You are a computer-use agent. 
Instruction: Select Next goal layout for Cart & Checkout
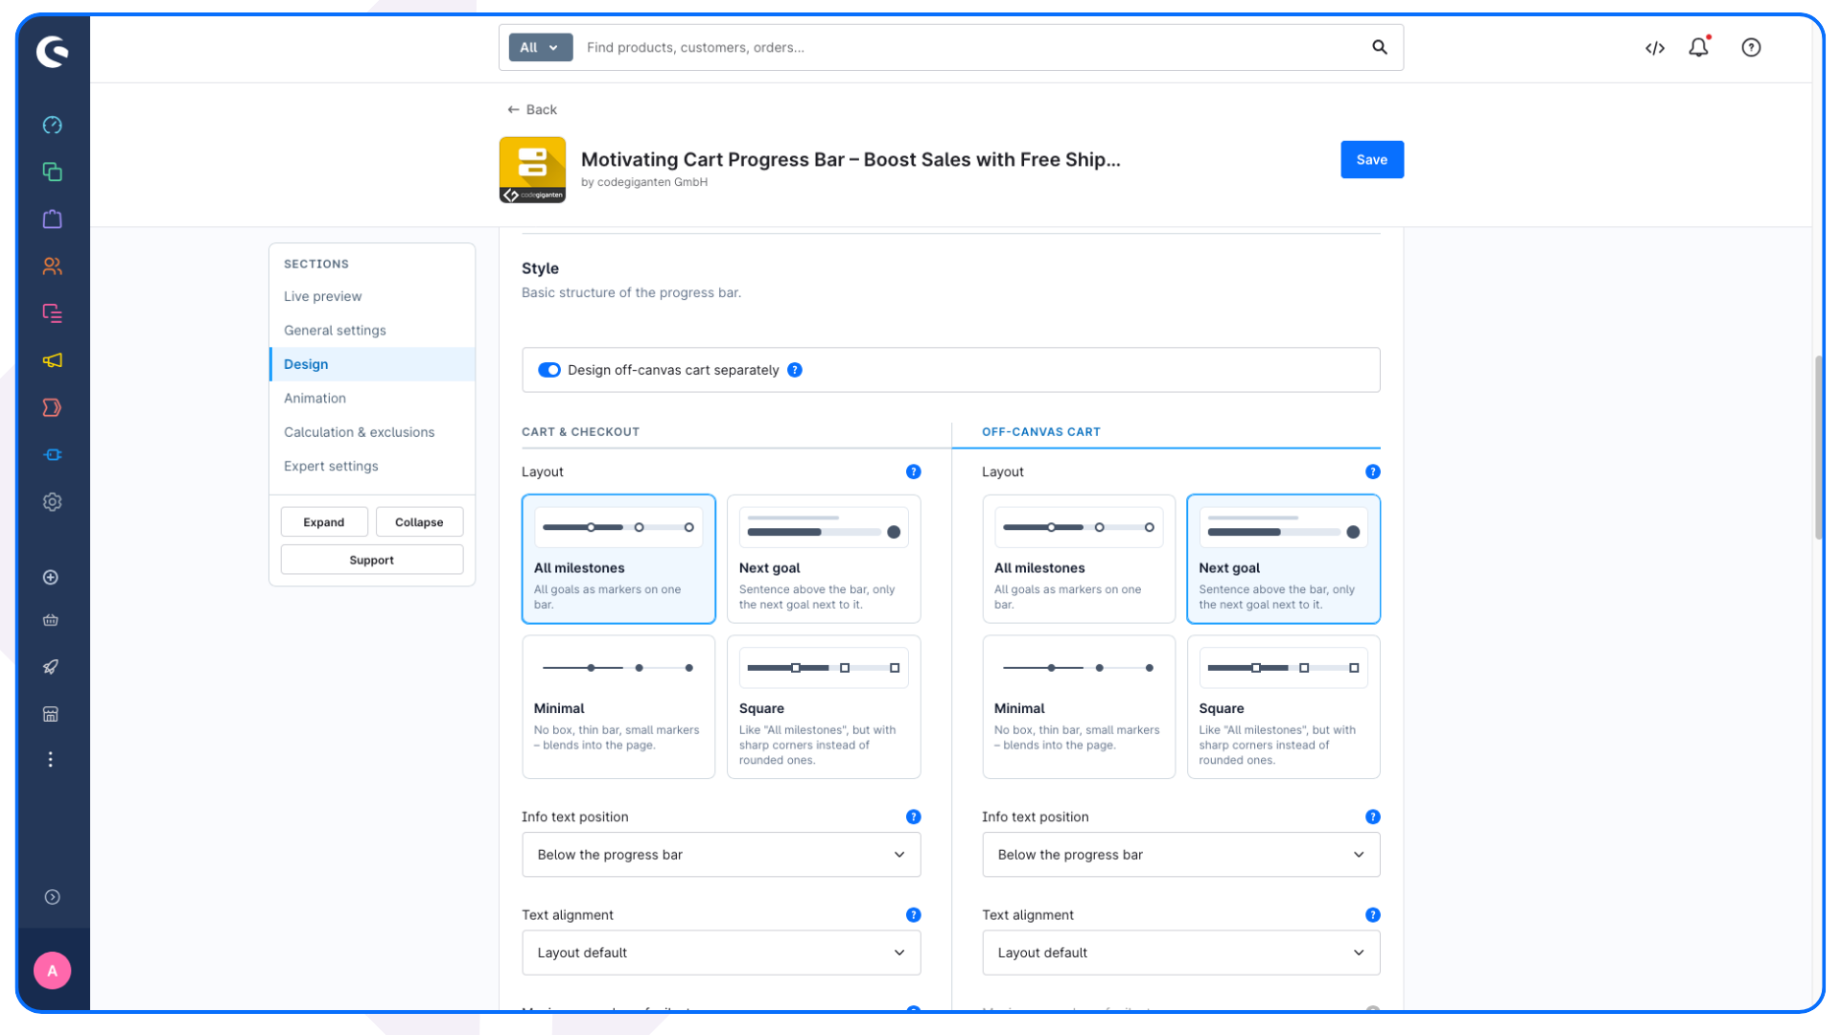[x=824, y=559]
